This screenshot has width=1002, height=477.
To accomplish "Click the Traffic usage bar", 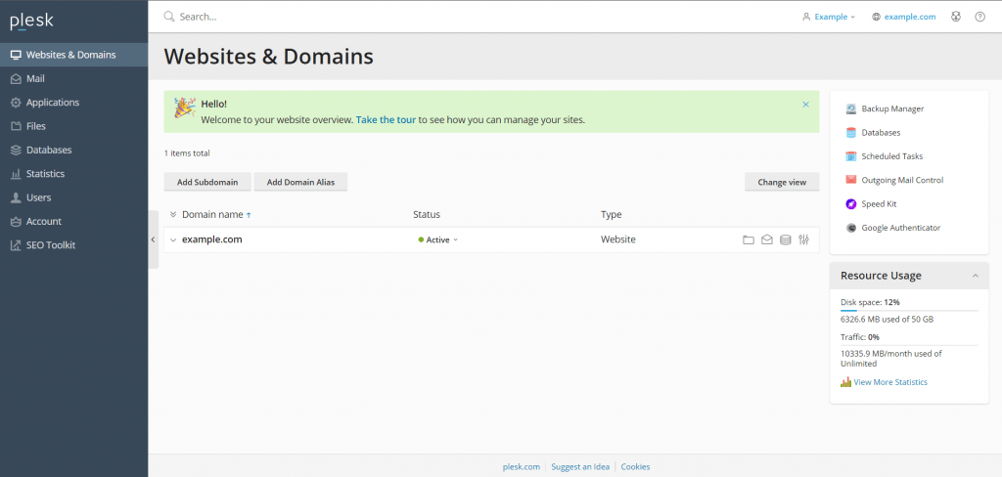I will 909,345.
